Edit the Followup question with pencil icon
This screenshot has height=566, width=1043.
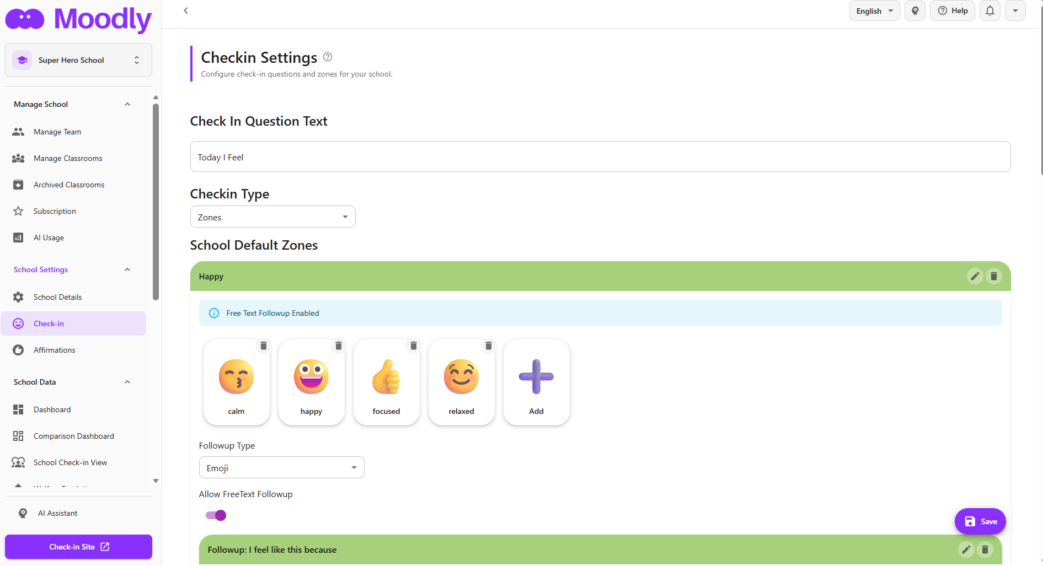pos(966,549)
